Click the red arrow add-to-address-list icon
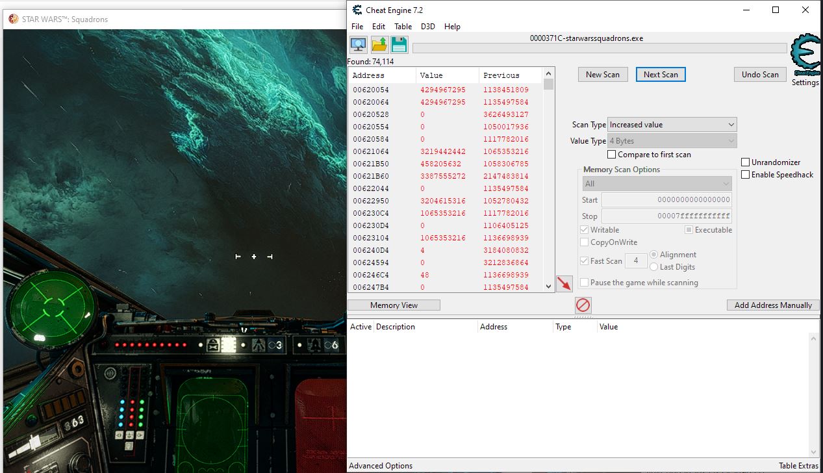Viewport: 823px width, 473px height. coord(564,284)
